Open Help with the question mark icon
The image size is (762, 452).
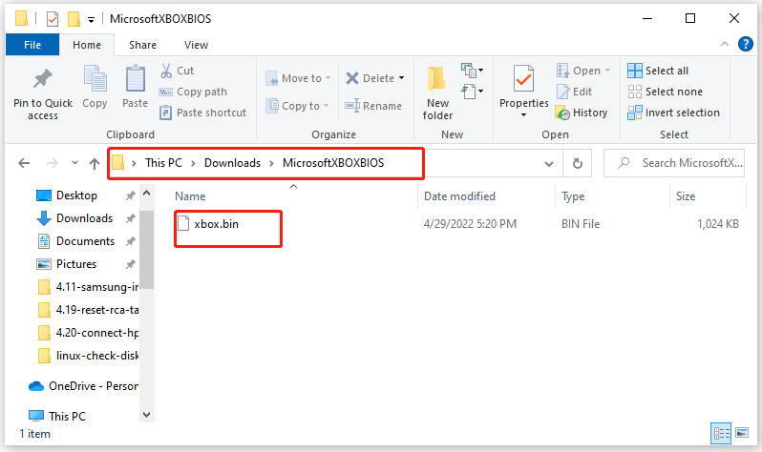(x=746, y=44)
